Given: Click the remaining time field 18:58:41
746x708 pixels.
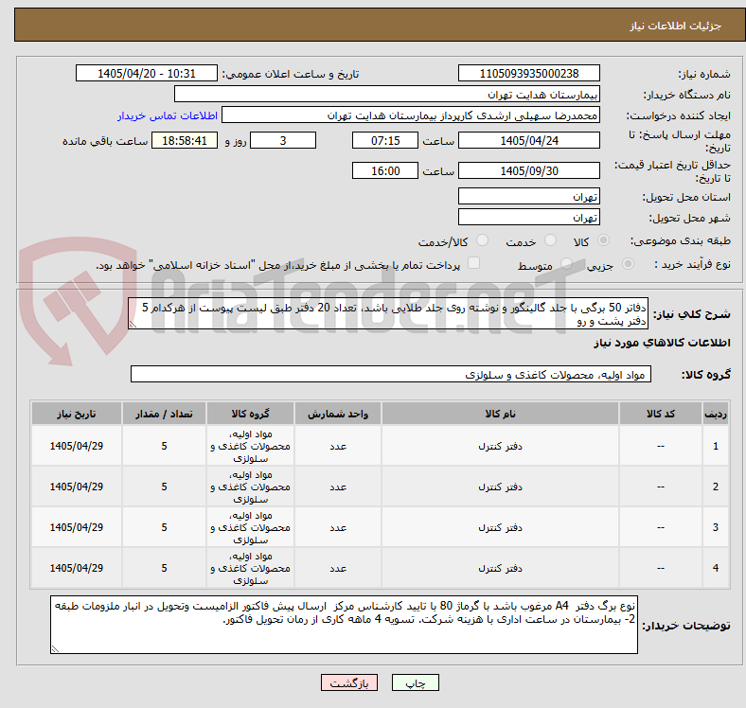Looking at the screenshot, I should click(185, 140).
